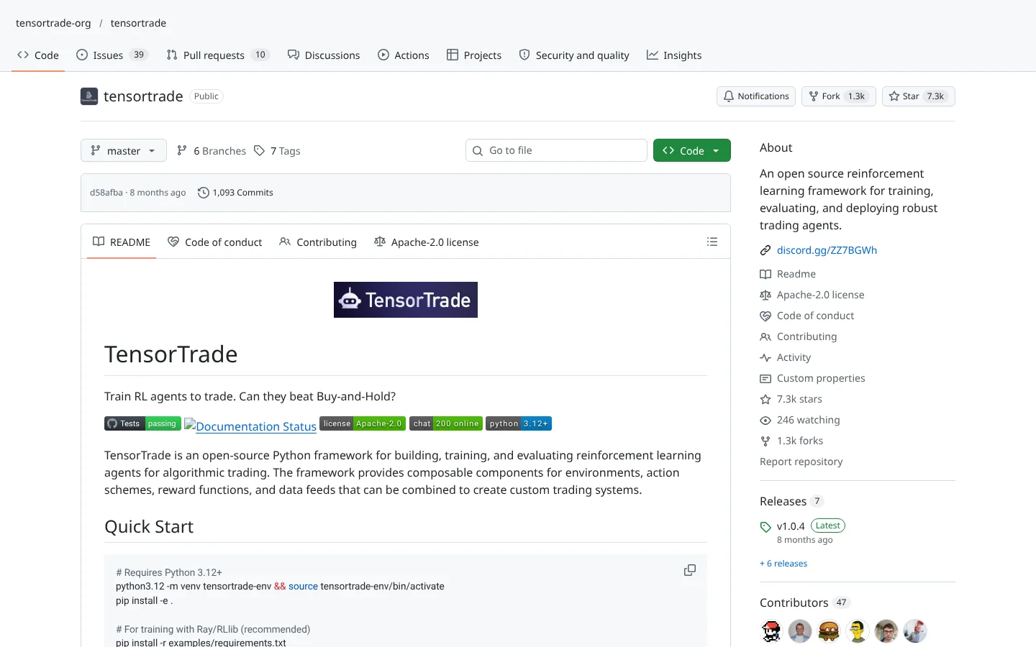1036x647 pixels.
Task: Select the Code of conduct tab
Action: (215, 242)
